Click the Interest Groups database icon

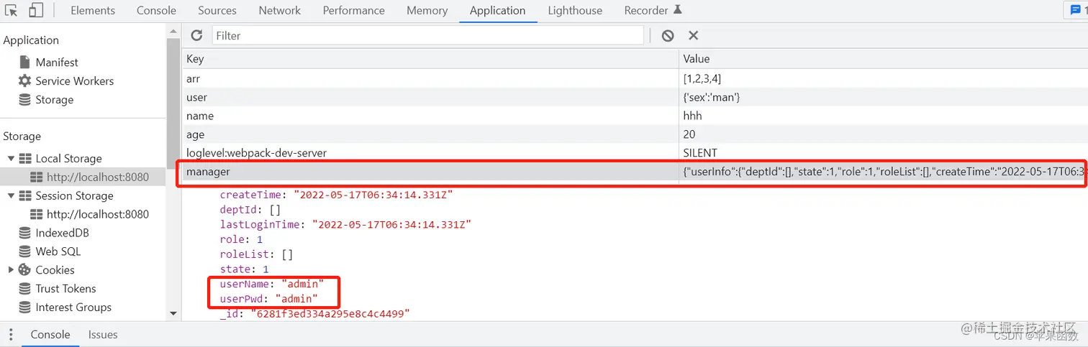coord(24,307)
